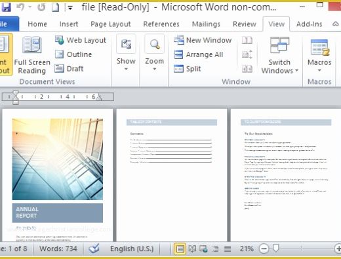Switch to Outline view
The width and height of the screenshot is (341, 259).
[73, 54]
